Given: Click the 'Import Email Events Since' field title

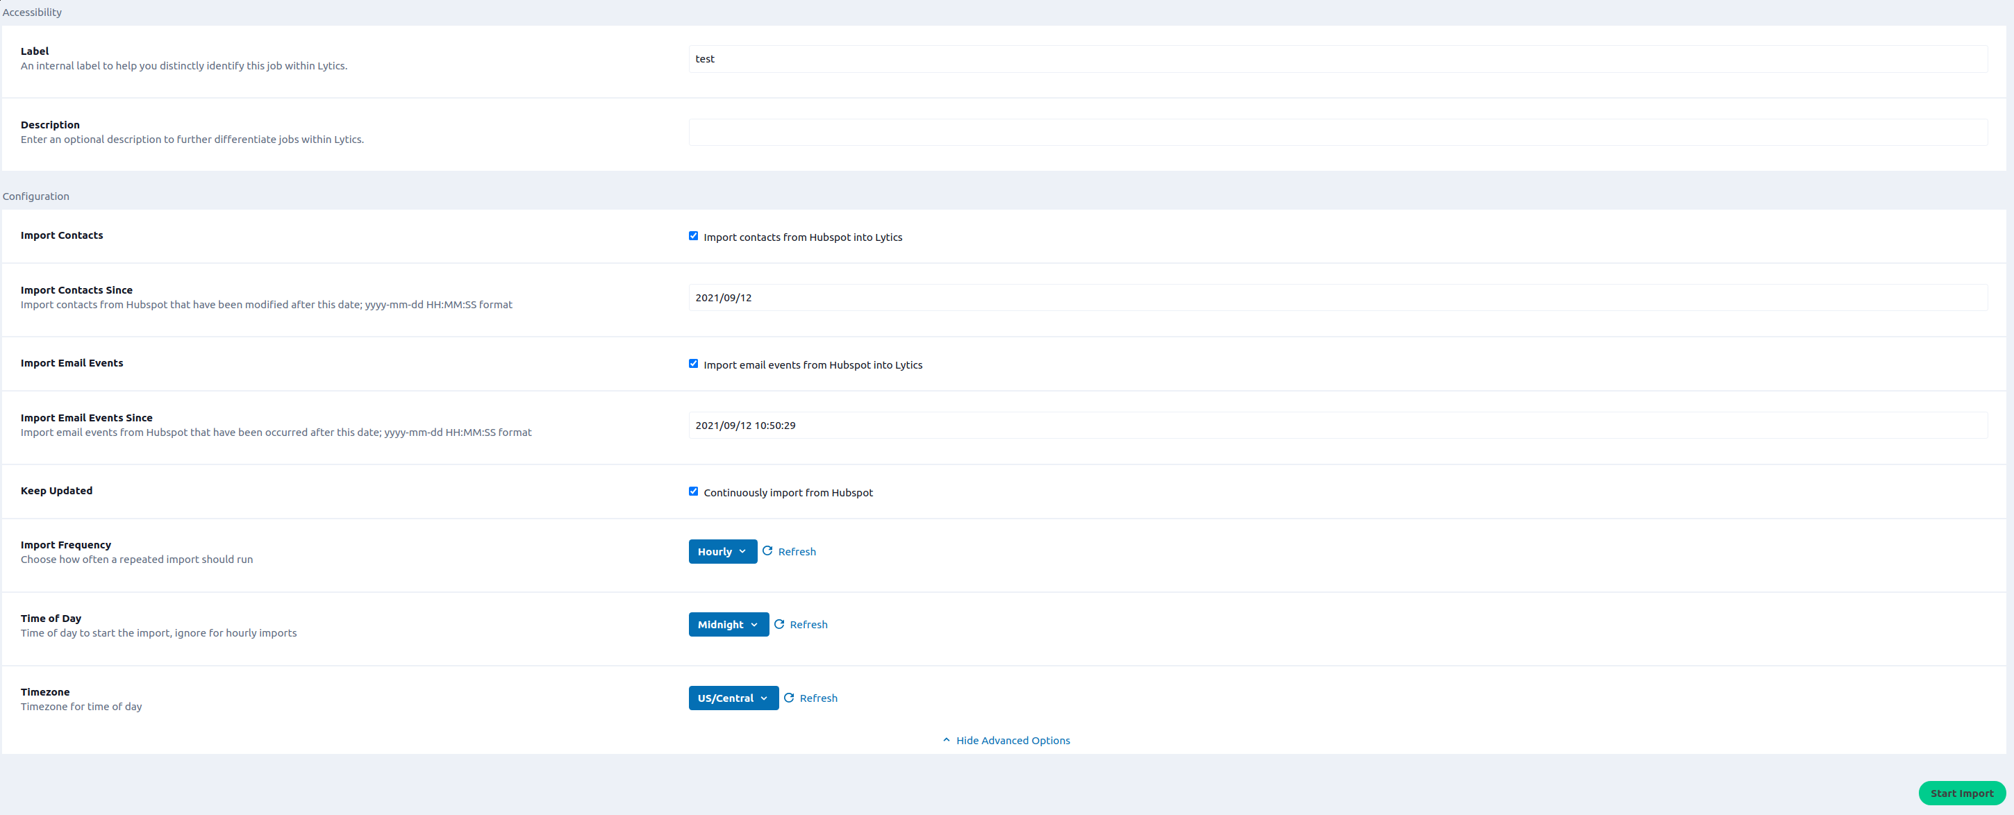Looking at the screenshot, I should (87, 418).
